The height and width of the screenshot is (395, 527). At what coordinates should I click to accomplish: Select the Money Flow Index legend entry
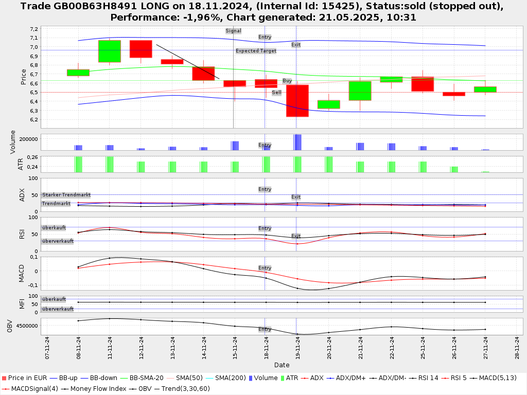click(x=97, y=388)
